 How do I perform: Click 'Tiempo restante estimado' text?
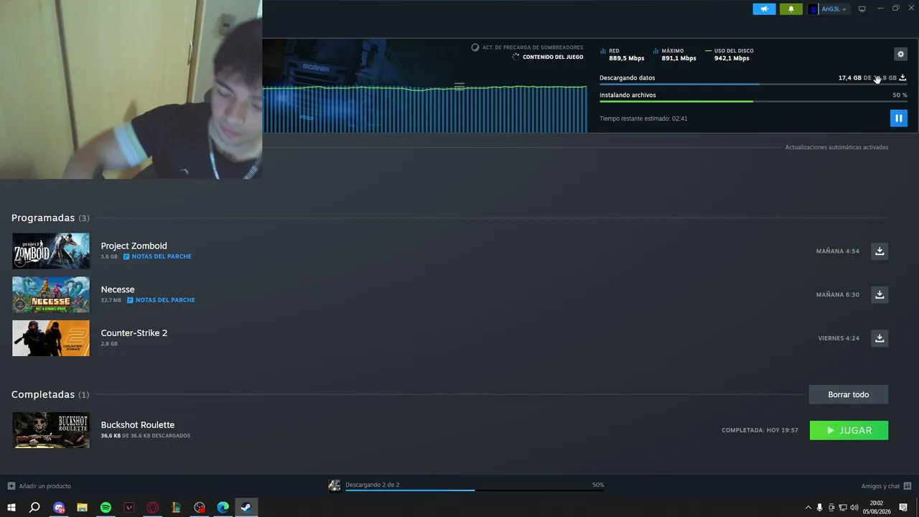643,118
